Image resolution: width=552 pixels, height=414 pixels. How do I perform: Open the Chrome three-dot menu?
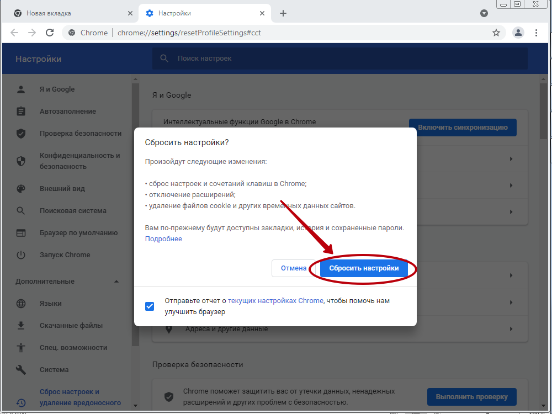536,33
